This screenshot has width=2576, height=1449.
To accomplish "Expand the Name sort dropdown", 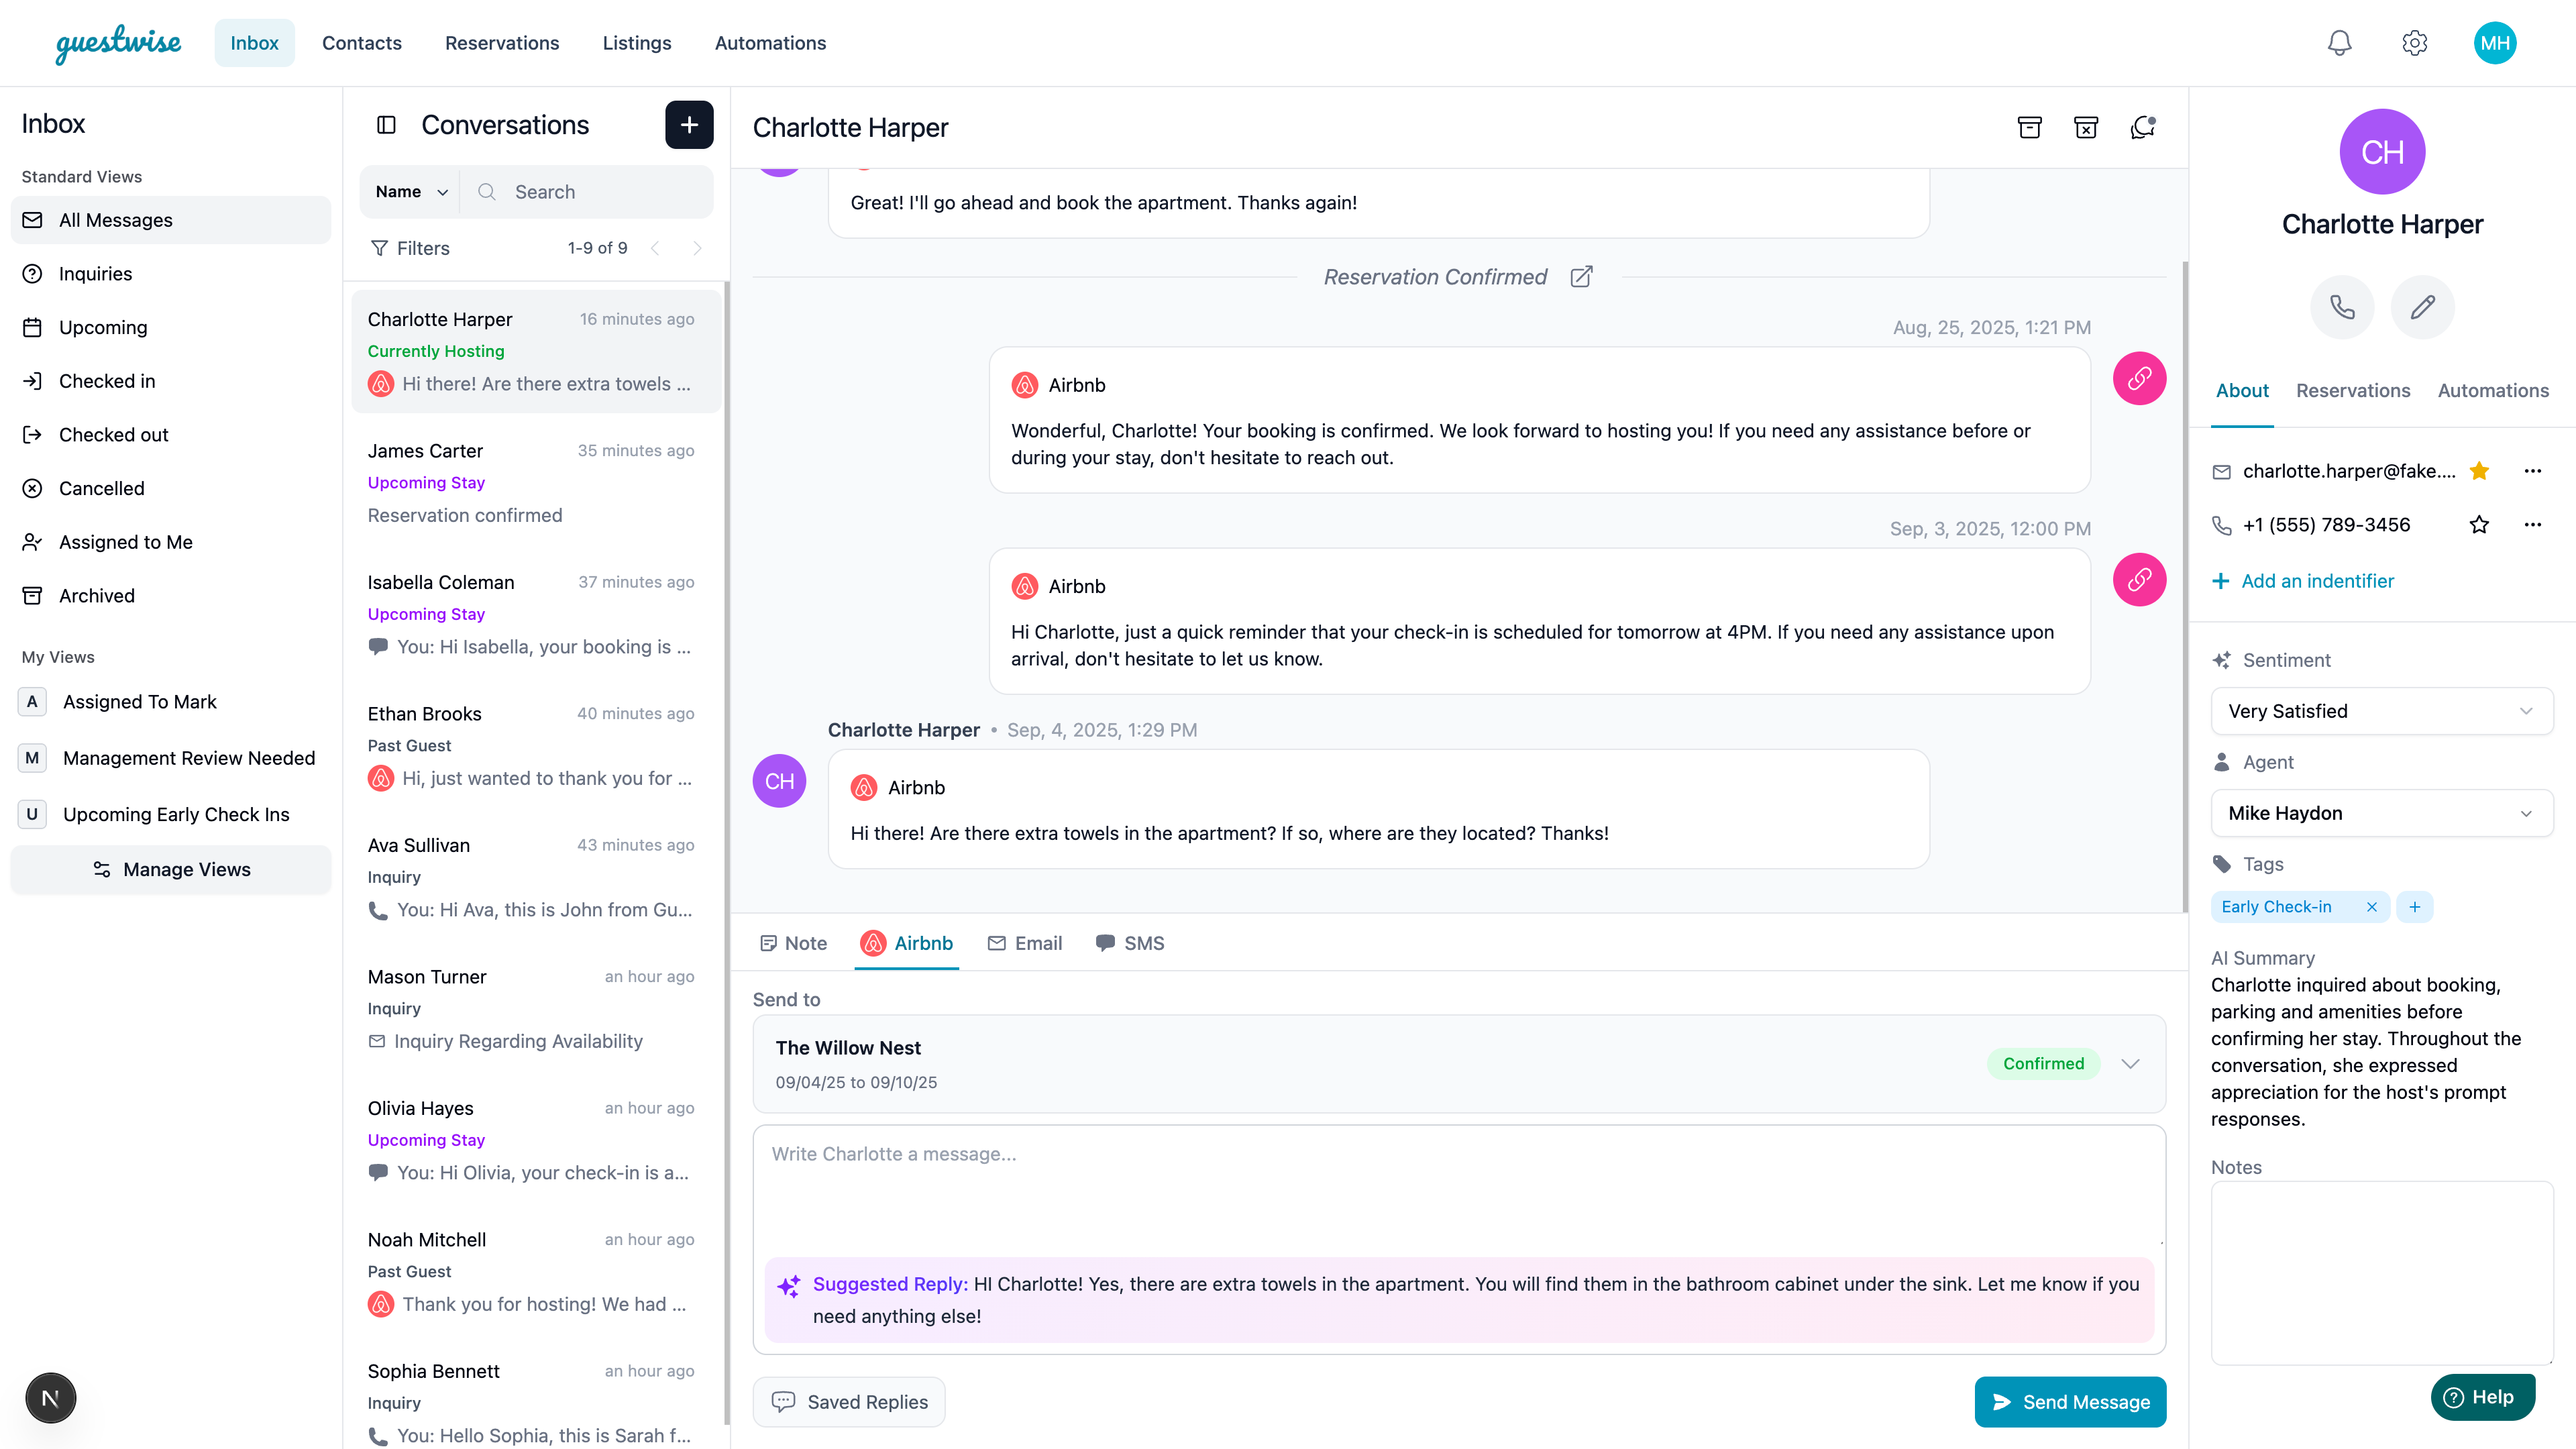I will (411, 192).
